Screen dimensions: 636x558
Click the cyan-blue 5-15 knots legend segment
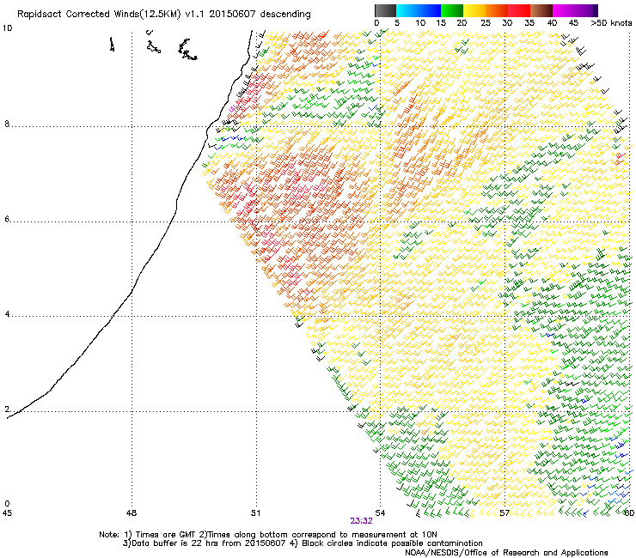pyautogui.click(x=419, y=10)
